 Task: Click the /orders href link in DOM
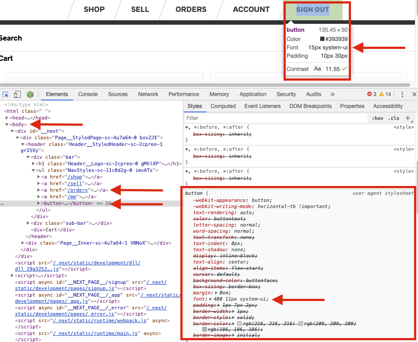(77, 190)
